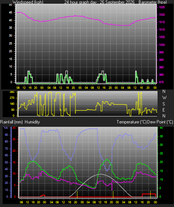Click the Barometer (hpa) axis title
The width and height of the screenshot is (174, 207).
pos(153,2)
